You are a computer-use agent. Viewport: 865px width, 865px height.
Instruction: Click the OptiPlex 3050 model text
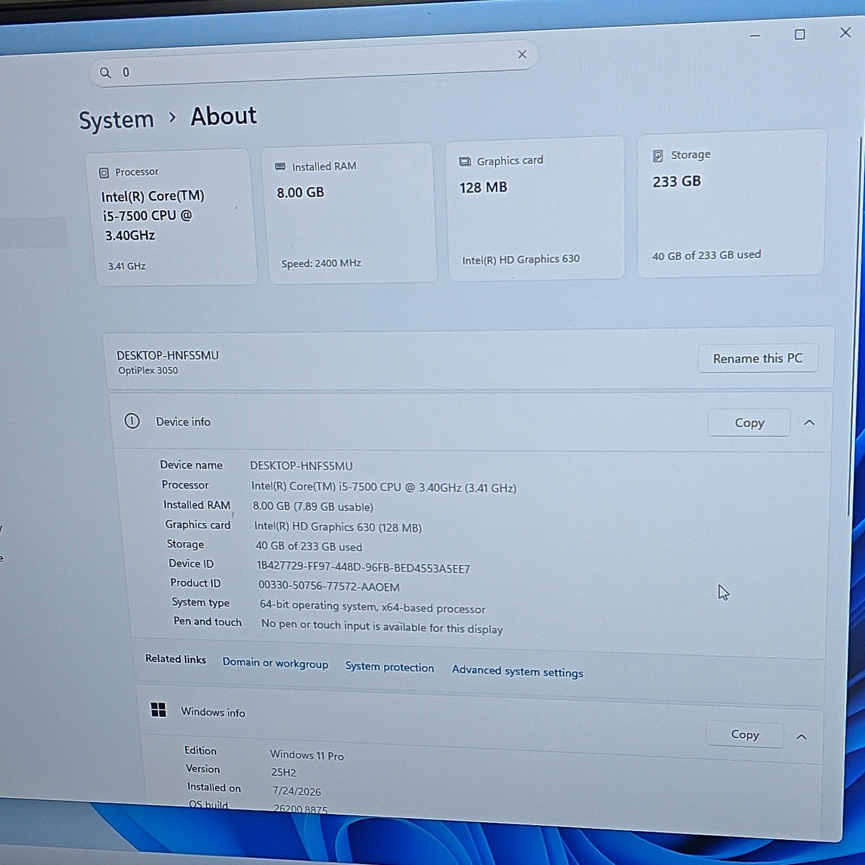(x=148, y=371)
